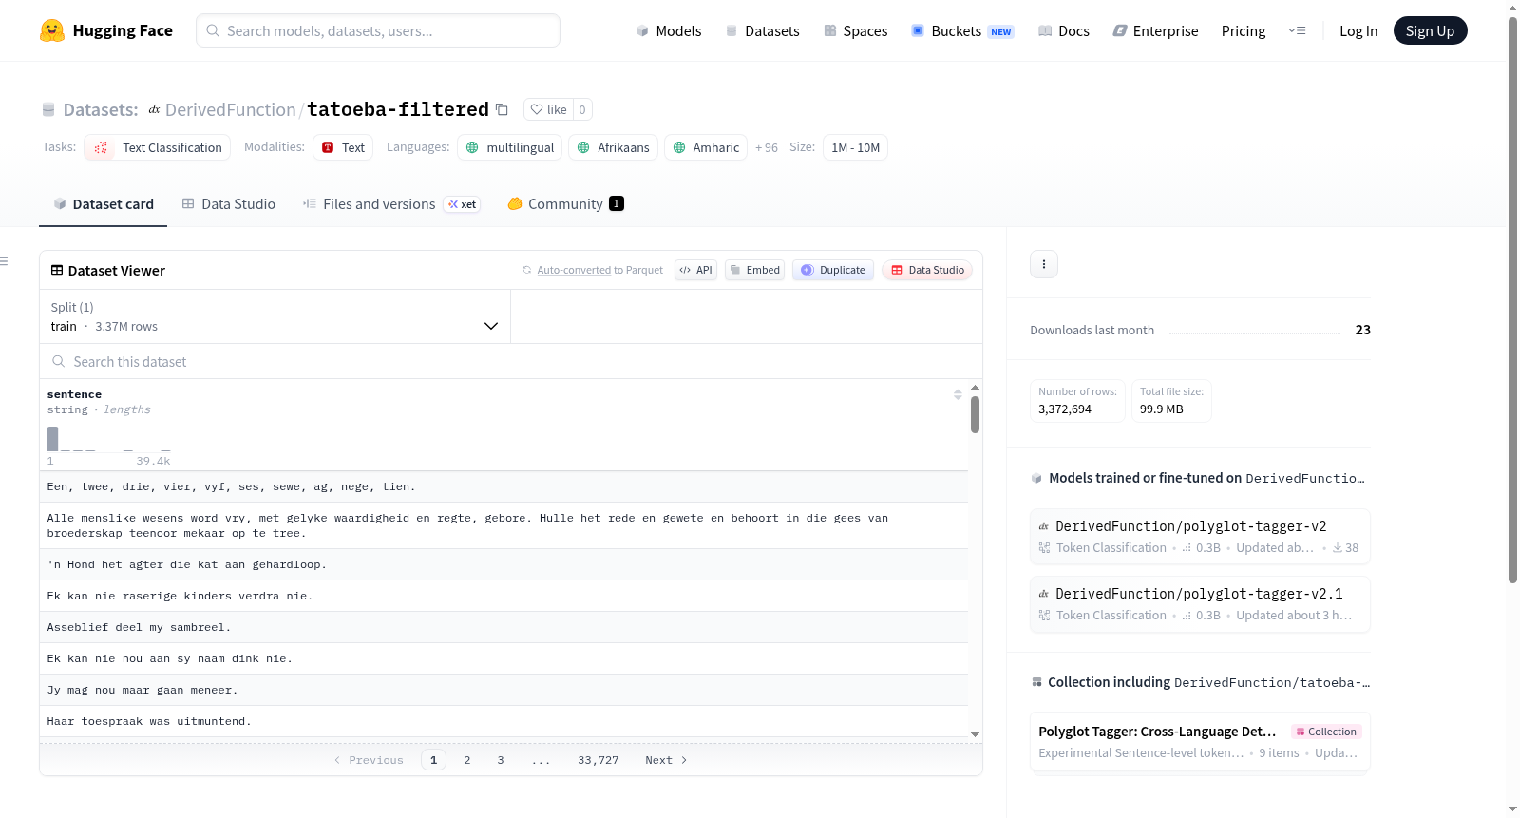The width and height of the screenshot is (1520, 818).
Task: Select row 'Asseblief deel my sambreel.'
Action: (503, 627)
